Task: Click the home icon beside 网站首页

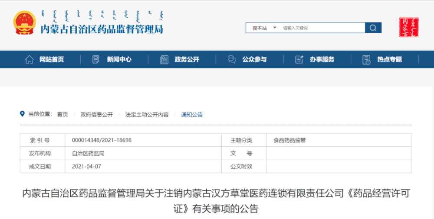Action: [30, 59]
